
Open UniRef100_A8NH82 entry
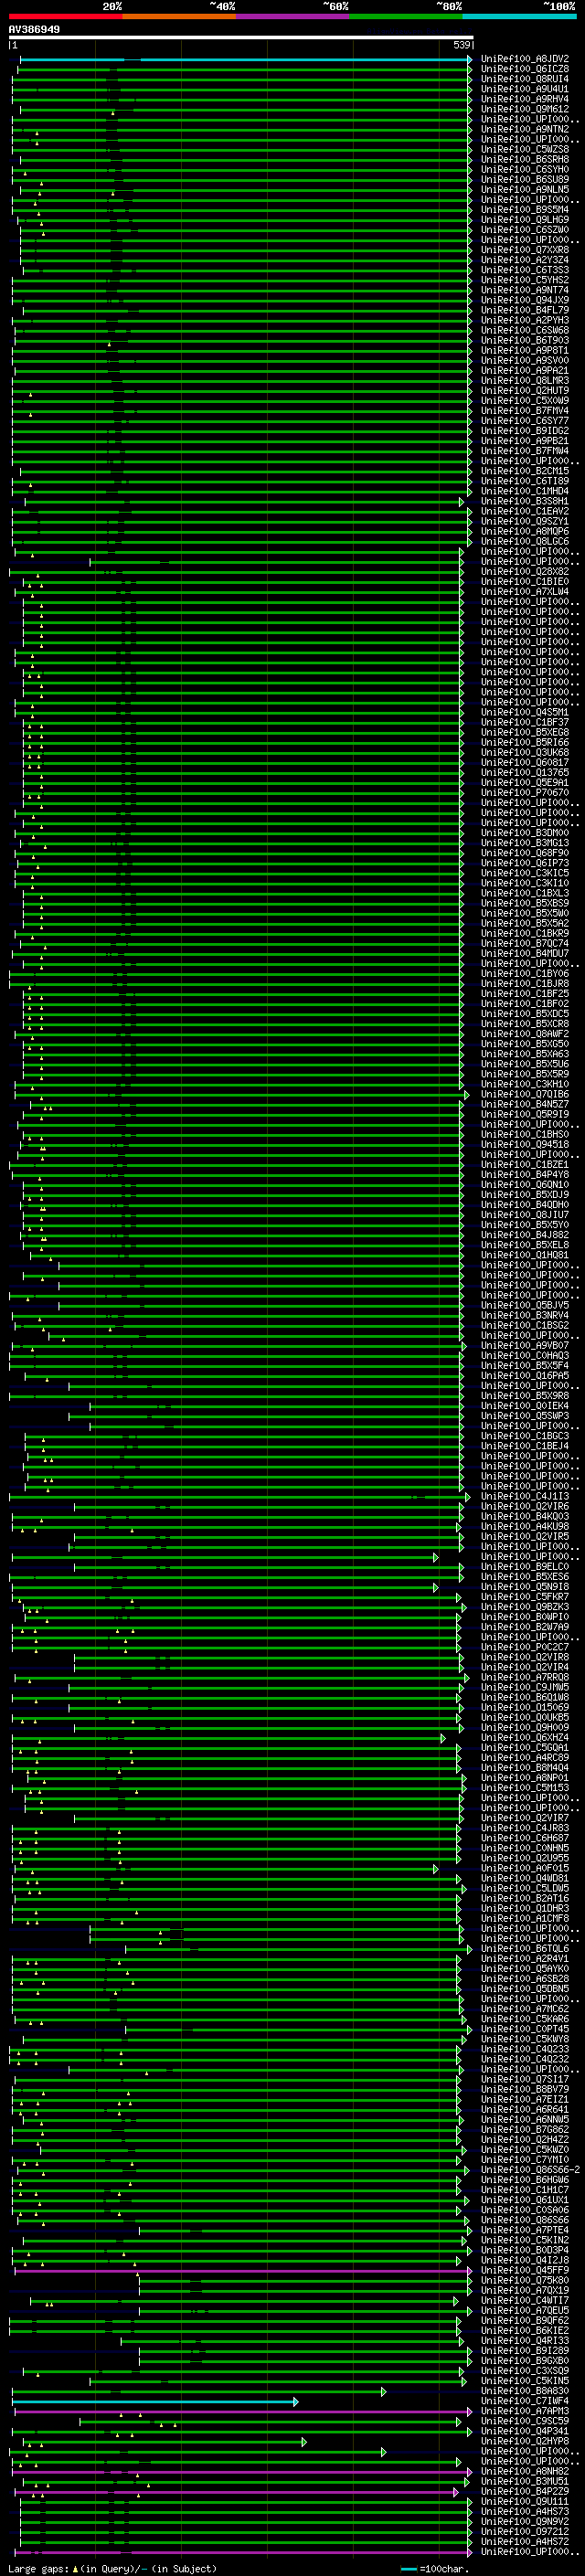(525, 2470)
